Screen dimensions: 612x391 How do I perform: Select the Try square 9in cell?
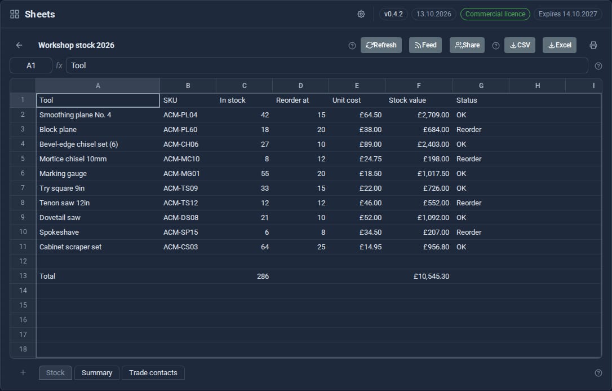point(98,188)
